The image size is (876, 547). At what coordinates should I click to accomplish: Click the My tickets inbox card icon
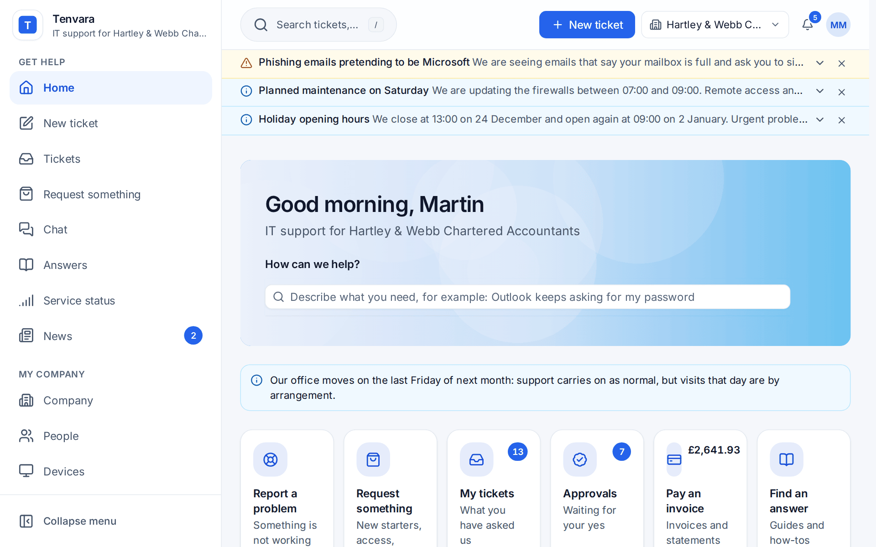[476, 459]
